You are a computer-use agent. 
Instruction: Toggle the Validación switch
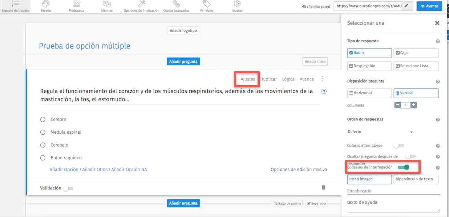pos(68,188)
